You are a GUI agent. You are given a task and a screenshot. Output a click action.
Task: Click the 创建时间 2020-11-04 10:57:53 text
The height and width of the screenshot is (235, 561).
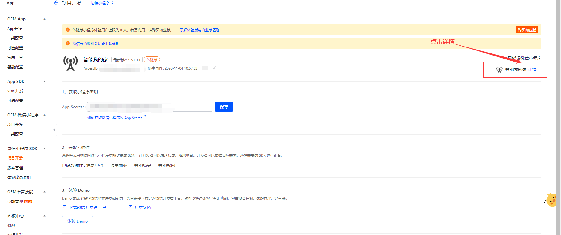point(172,68)
